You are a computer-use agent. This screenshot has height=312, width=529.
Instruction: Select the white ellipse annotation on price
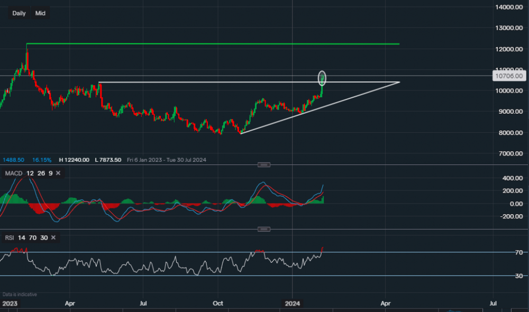click(x=322, y=78)
